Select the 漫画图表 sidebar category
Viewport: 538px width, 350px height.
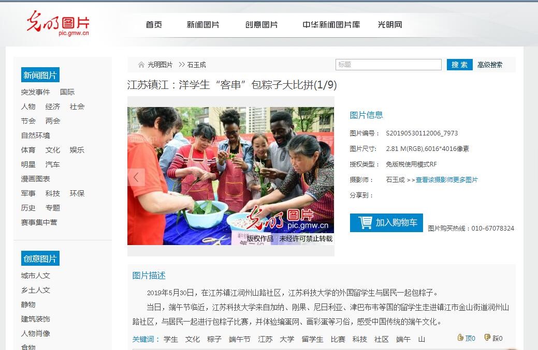coord(35,179)
